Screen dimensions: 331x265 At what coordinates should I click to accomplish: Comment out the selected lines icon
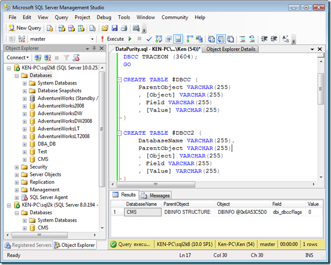(243, 39)
